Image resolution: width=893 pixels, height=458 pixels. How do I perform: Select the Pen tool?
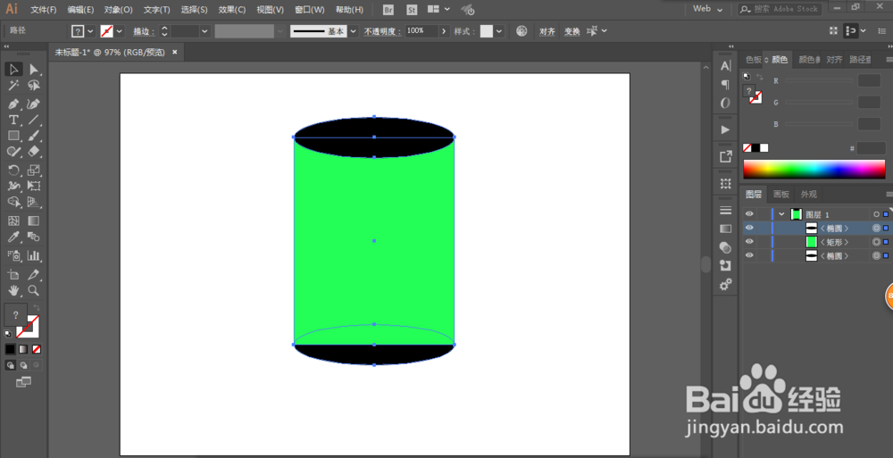pos(13,104)
